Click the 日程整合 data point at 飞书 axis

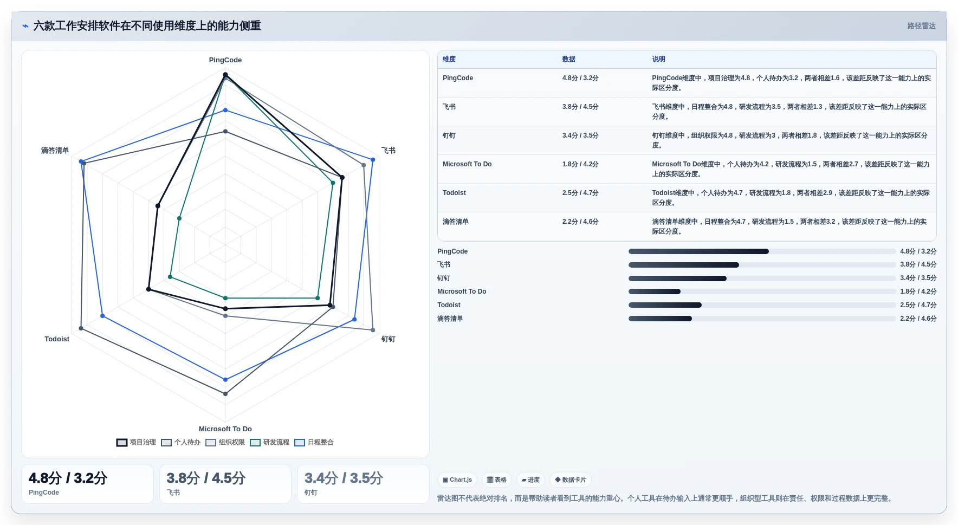pyautogui.click(x=373, y=160)
